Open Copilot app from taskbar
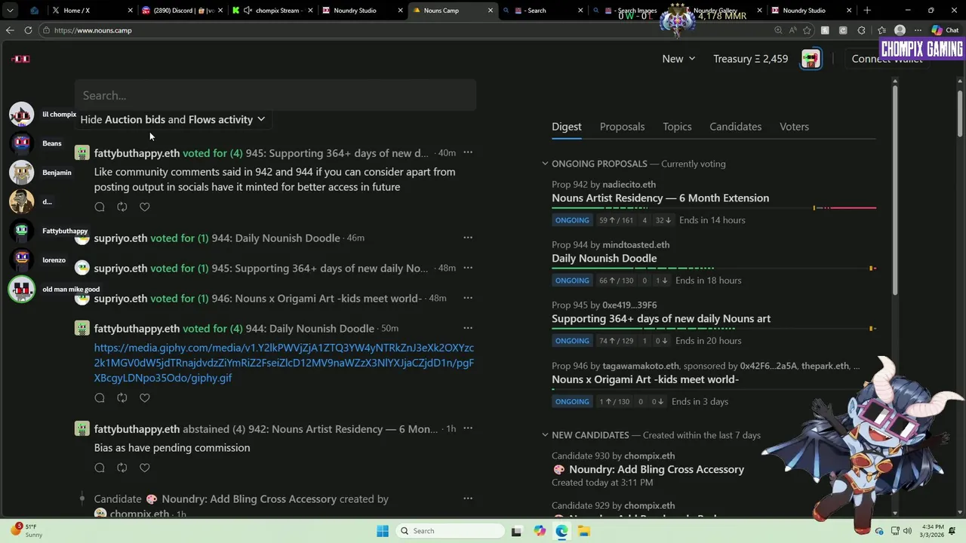This screenshot has height=543, width=966. tap(540, 531)
